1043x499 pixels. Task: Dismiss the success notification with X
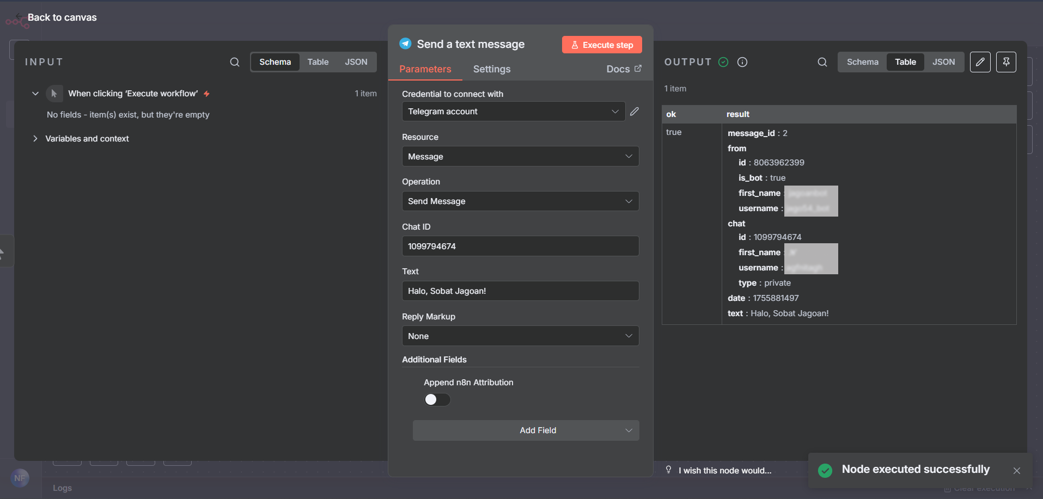1017,471
